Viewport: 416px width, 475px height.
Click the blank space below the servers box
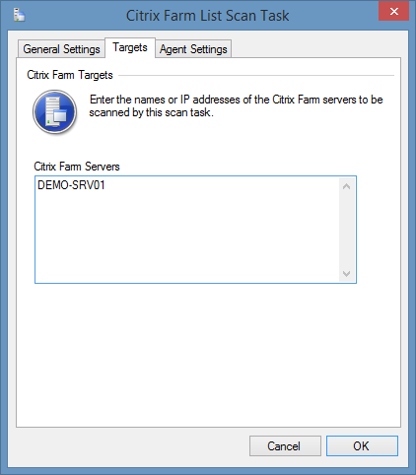coord(208,355)
